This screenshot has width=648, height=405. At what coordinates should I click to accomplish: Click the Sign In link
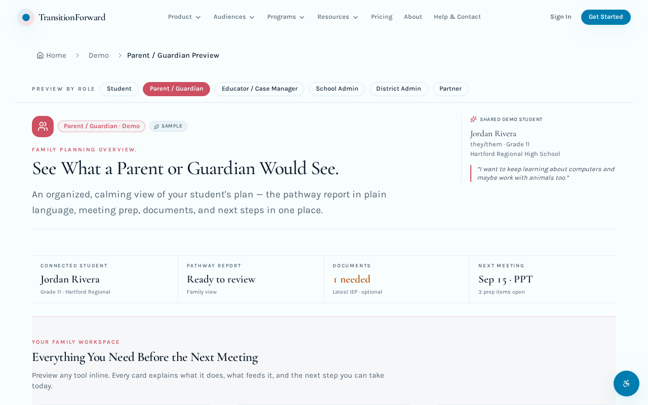[x=561, y=17]
